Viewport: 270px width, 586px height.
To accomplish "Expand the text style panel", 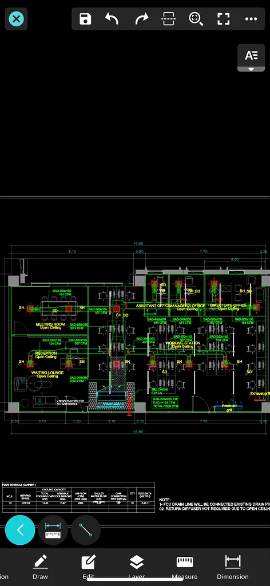I will [251, 58].
